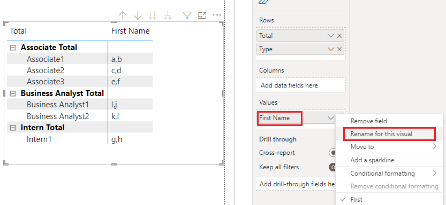Select the Type field pill in Rows
446x205 pixels.
point(300,49)
